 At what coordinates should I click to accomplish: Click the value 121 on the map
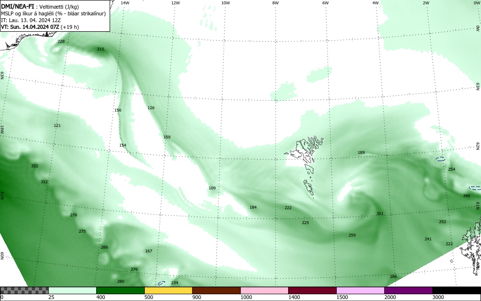[x=57, y=125]
